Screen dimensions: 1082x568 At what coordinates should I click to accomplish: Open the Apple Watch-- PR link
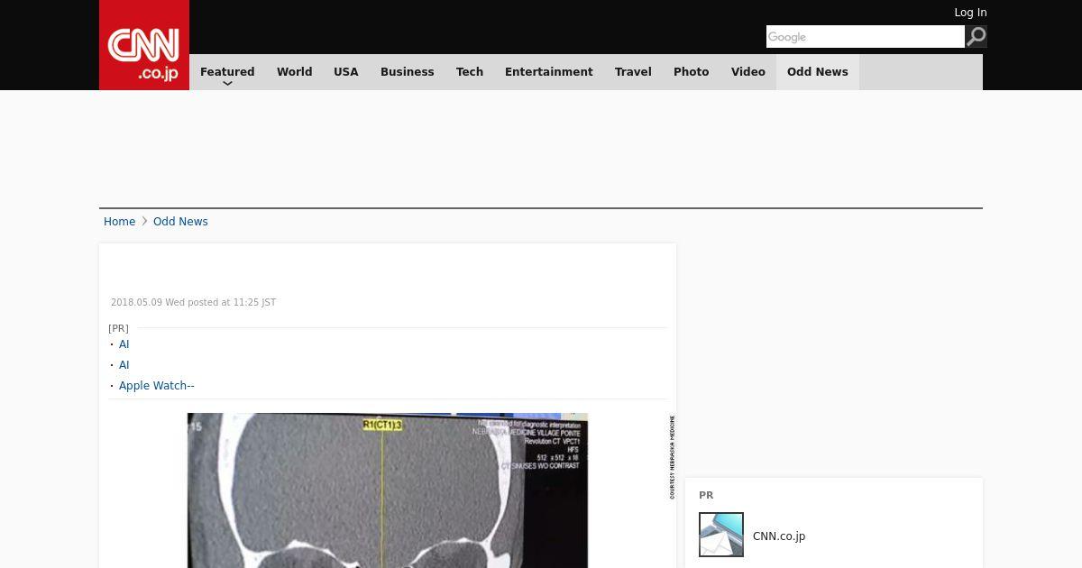point(157,386)
